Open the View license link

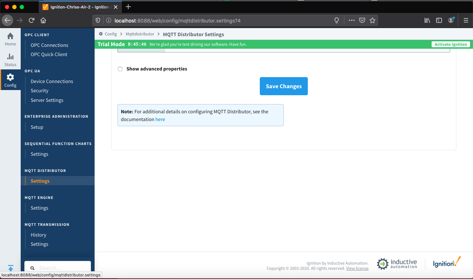coord(357,268)
